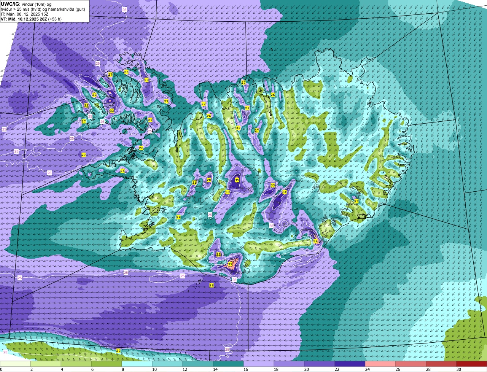Select the dark red above-30 legend swatch
487x372 pixels.
472,364
